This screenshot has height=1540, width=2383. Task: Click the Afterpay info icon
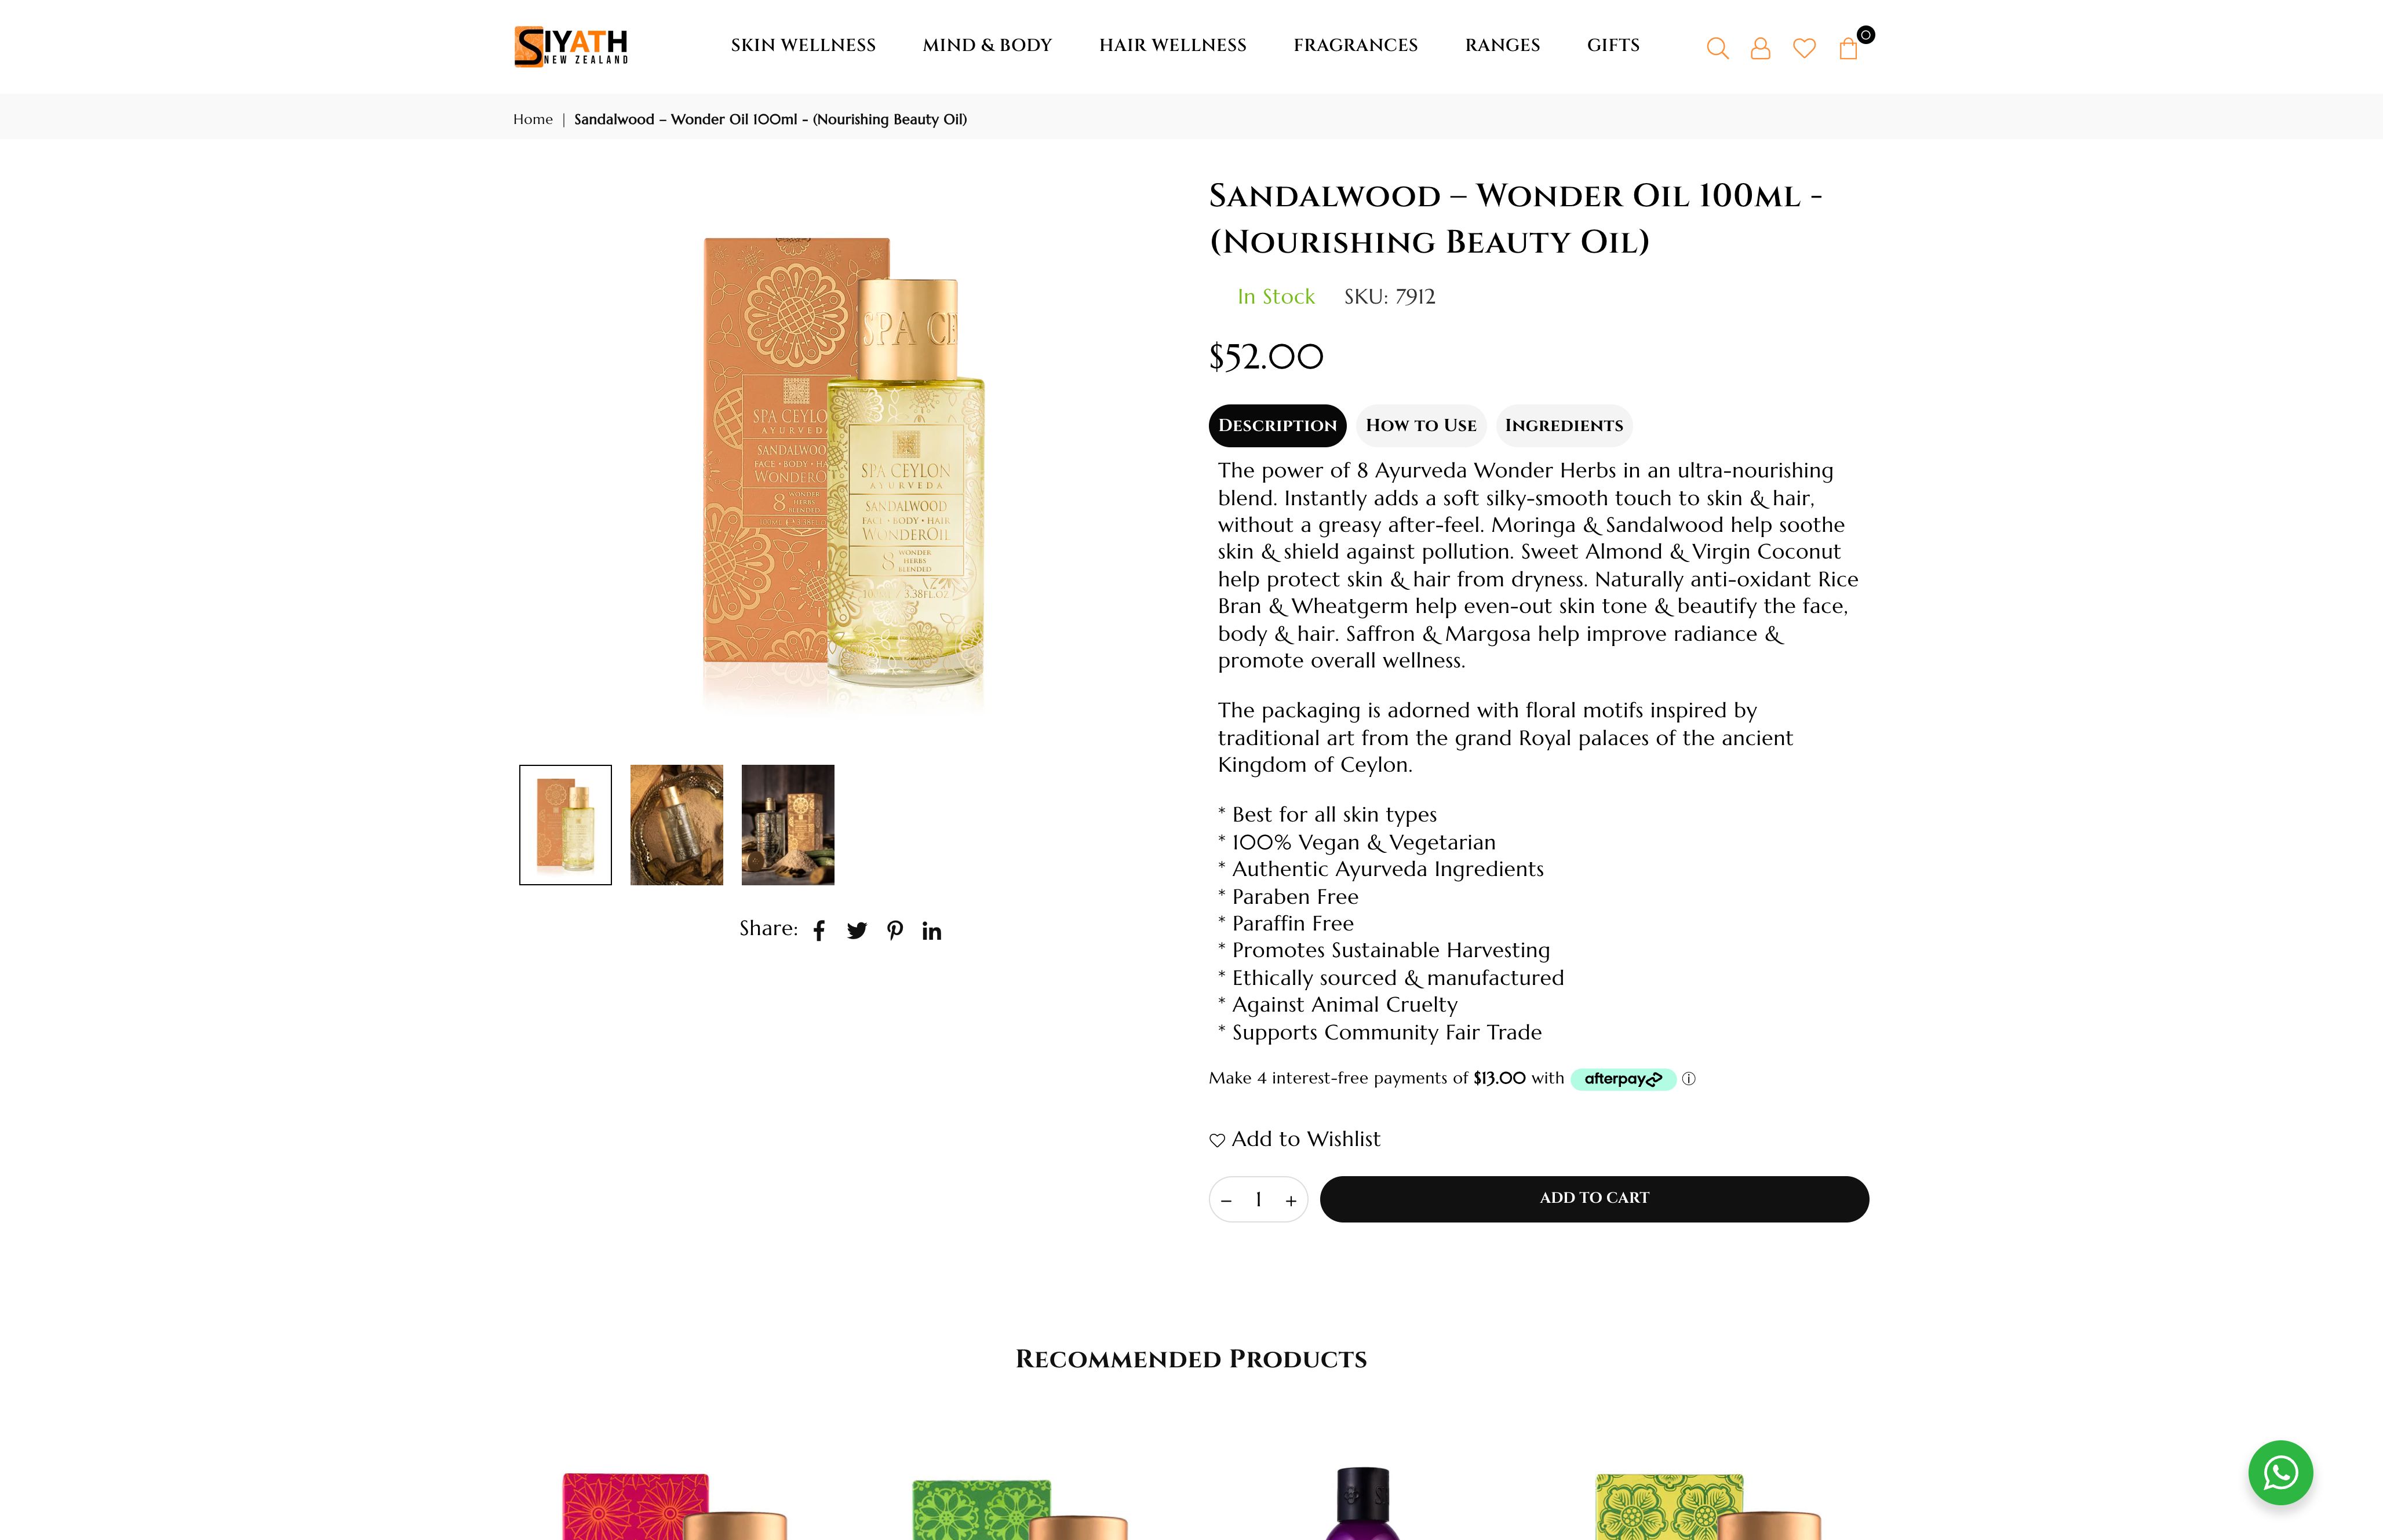coord(1688,1079)
